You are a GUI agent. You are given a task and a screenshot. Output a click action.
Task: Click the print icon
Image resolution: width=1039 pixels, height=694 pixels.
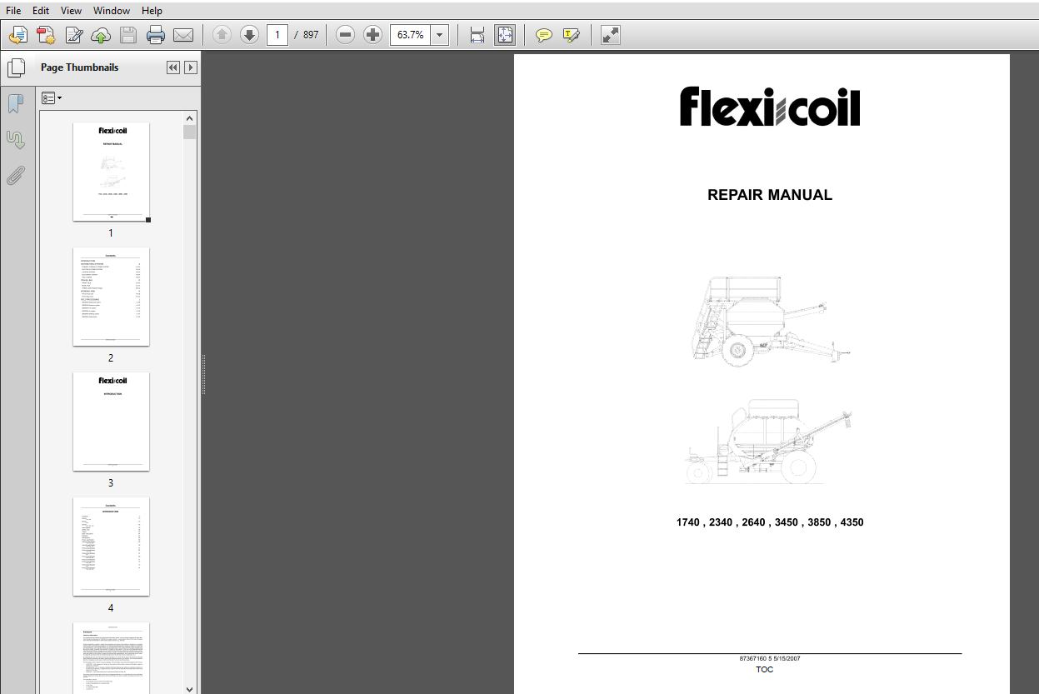pyautogui.click(x=156, y=35)
